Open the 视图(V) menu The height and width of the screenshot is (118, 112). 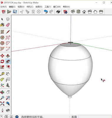(21, 7)
